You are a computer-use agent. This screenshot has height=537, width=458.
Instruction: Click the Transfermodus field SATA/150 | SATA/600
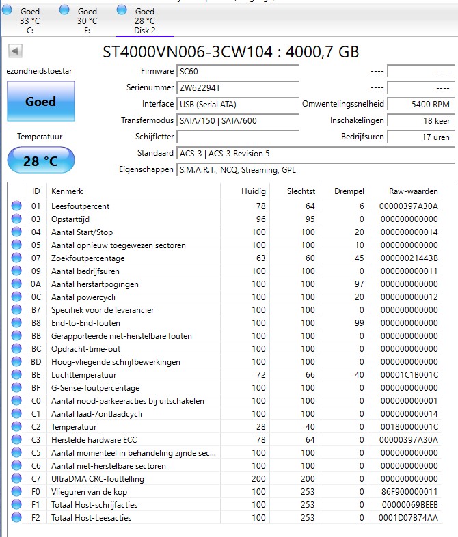[237, 121]
